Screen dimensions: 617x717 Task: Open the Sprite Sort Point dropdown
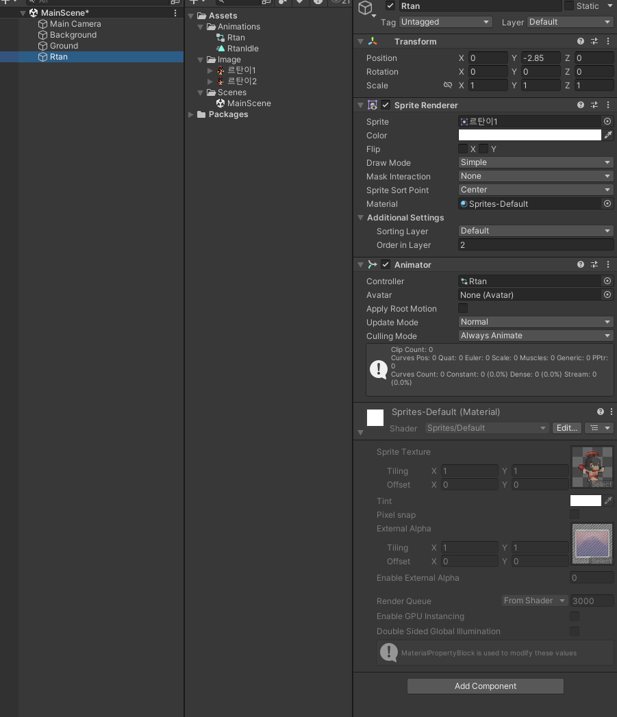point(536,190)
